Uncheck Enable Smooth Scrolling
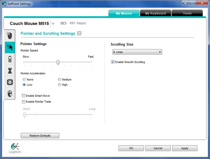210x159 pixels. (113, 62)
